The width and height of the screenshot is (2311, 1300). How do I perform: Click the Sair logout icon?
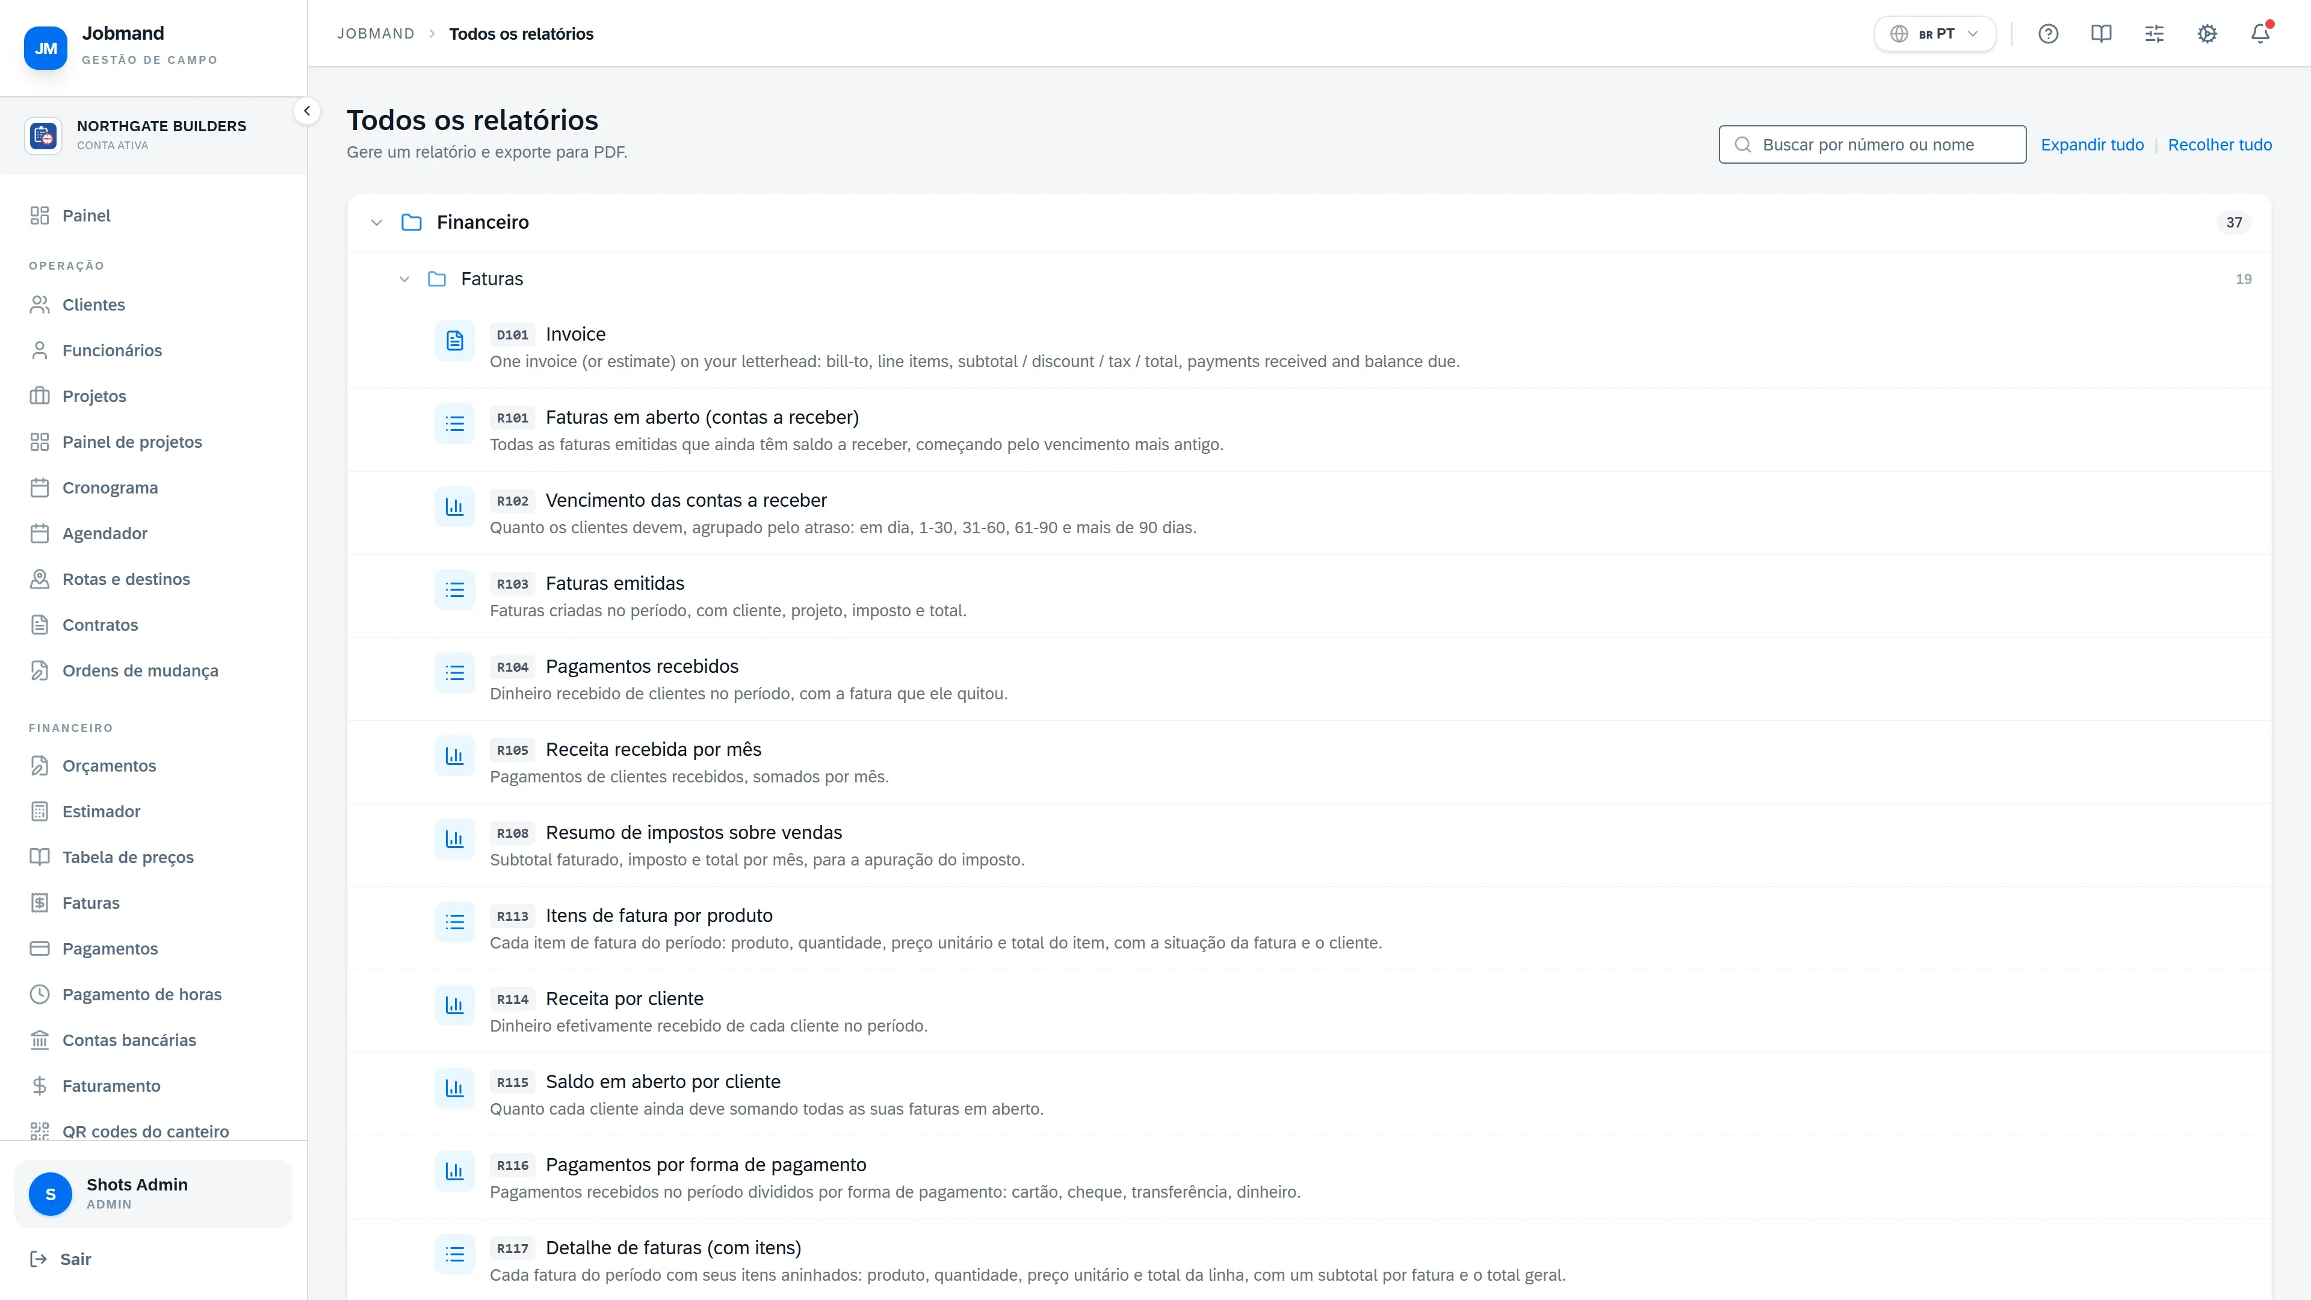[x=39, y=1258]
